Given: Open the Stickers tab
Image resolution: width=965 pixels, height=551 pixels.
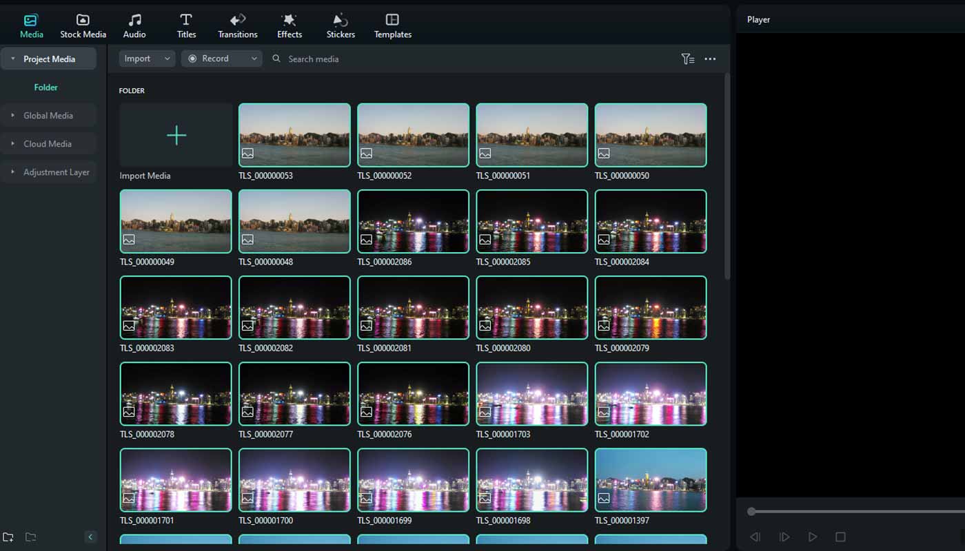Looking at the screenshot, I should tap(341, 26).
